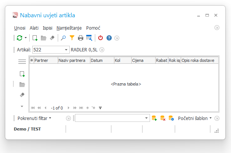Click the printer icon
Image resolution: width=231 pixels, height=153 pixels.
click(x=80, y=38)
